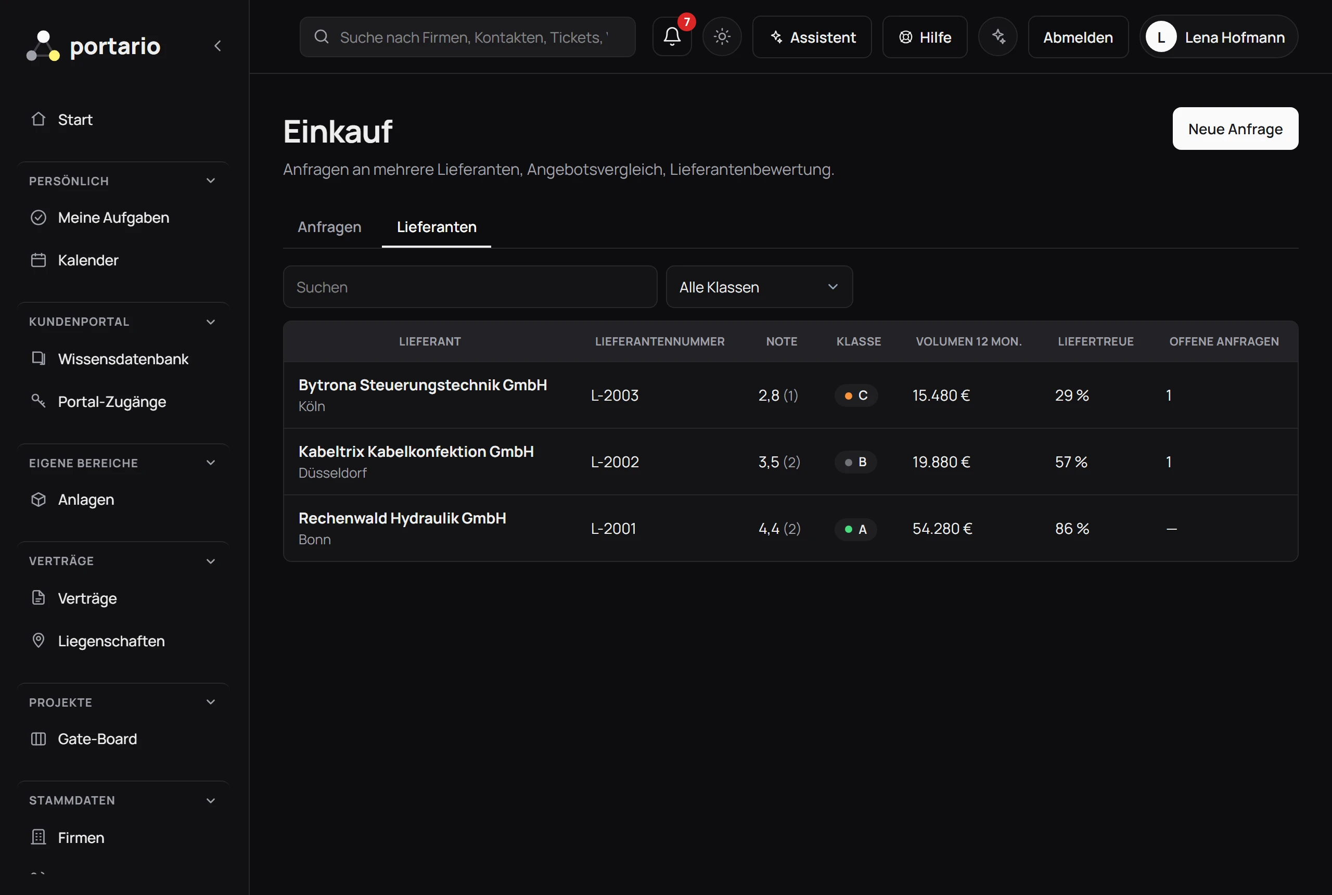1332x895 pixels.
Task: Open Firmen in Stammdaten
Action: click(x=124, y=837)
